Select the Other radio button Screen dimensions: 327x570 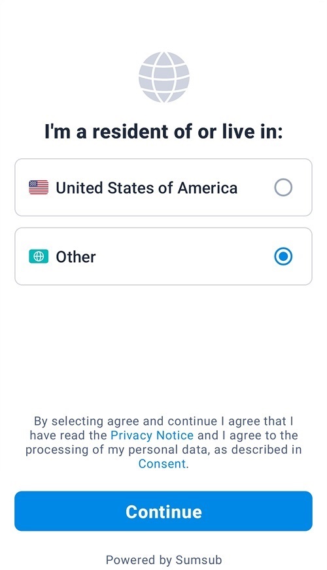point(283,257)
